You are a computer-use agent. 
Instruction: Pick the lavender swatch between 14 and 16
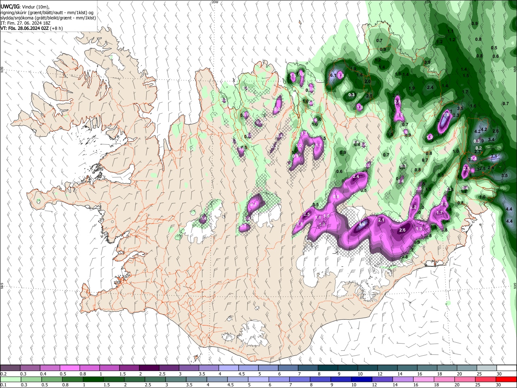click(402, 380)
